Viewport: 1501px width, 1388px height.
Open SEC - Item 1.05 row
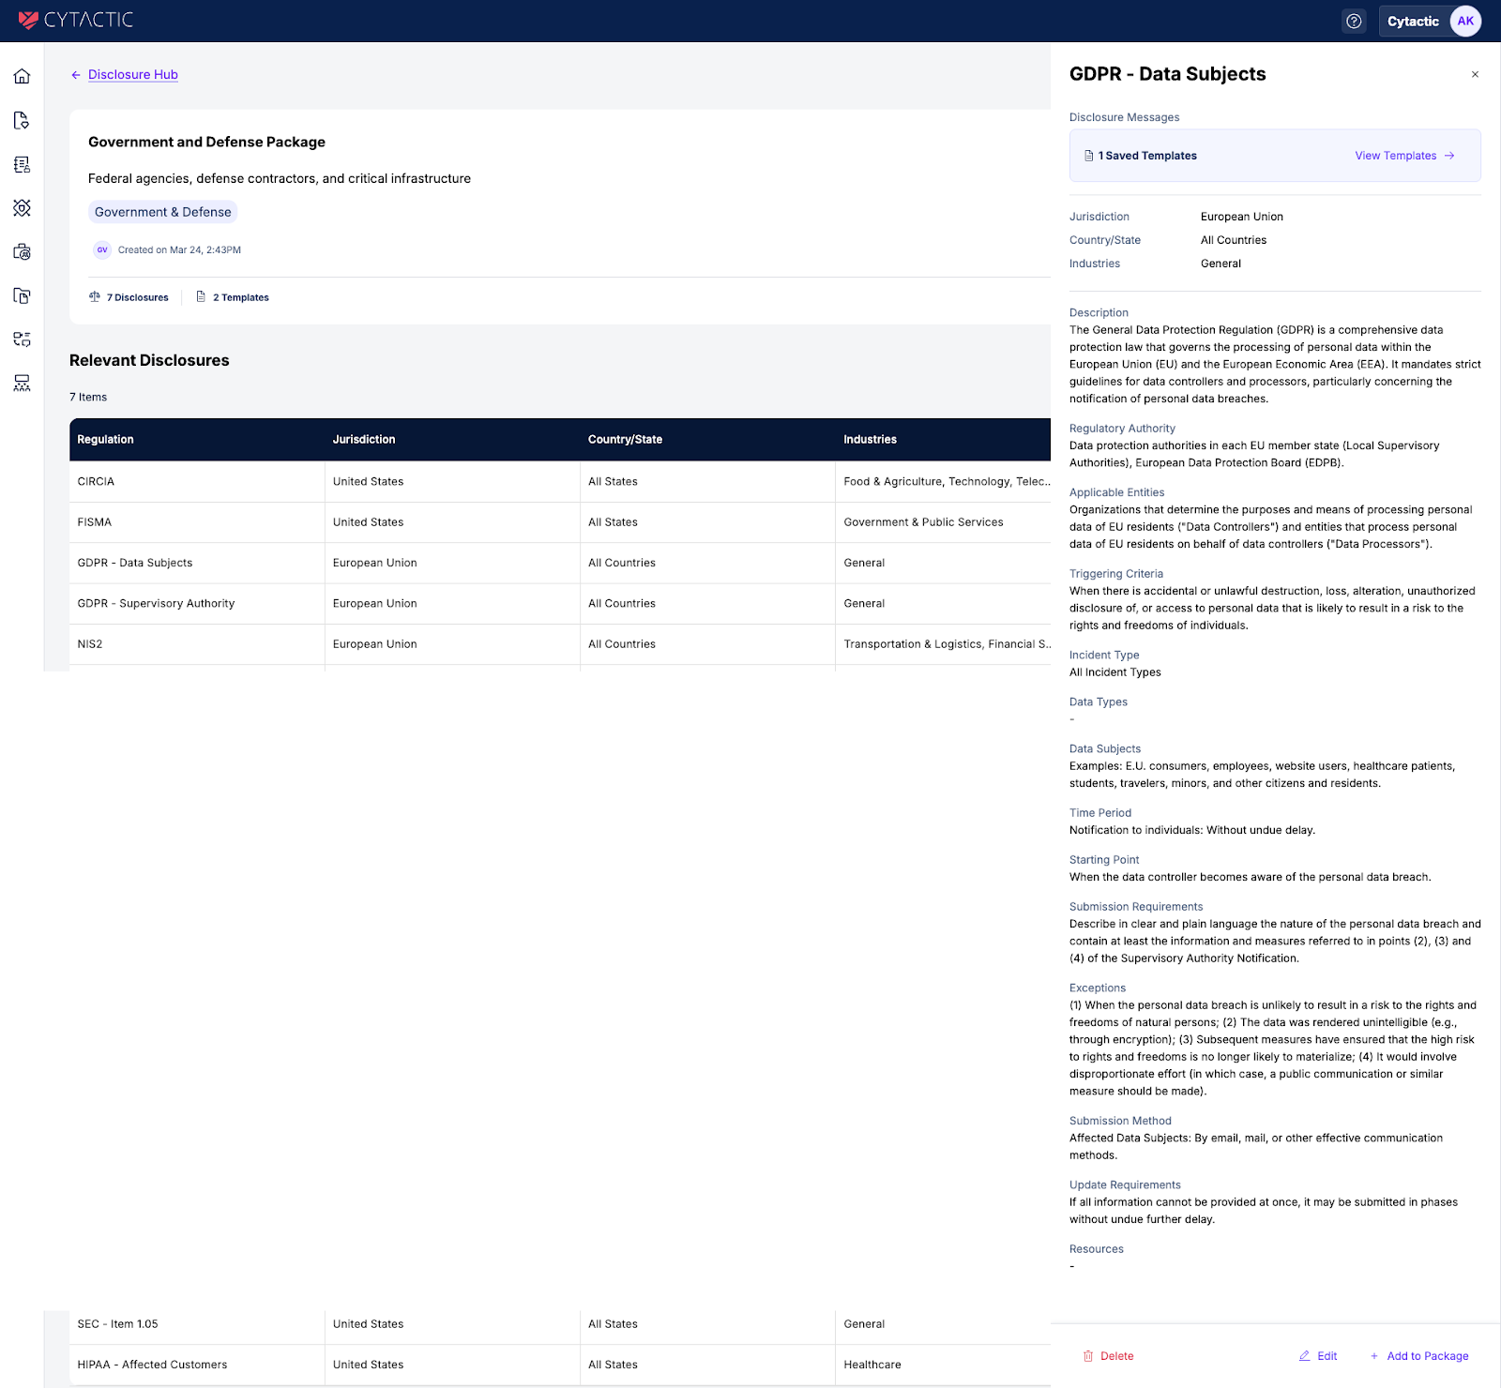(560, 1324)
